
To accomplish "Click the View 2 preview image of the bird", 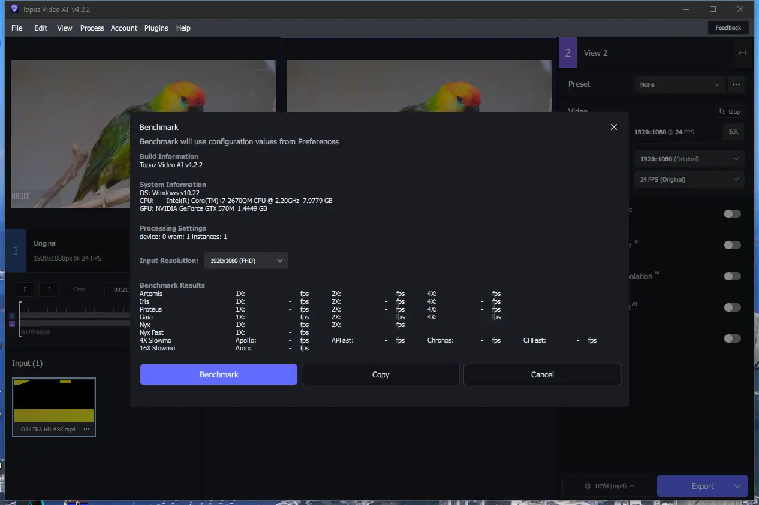I will (420, 85).
